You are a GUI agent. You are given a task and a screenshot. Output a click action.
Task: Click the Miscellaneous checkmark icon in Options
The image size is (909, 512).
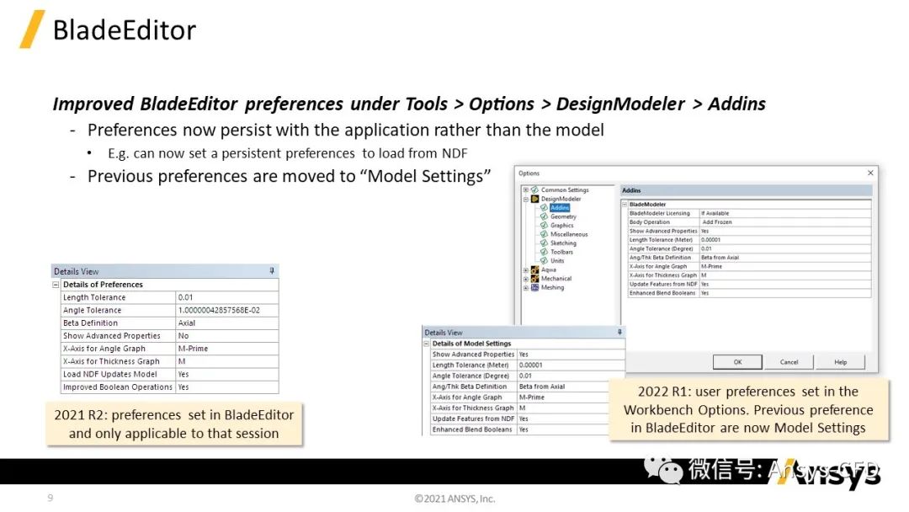(544, 234)
